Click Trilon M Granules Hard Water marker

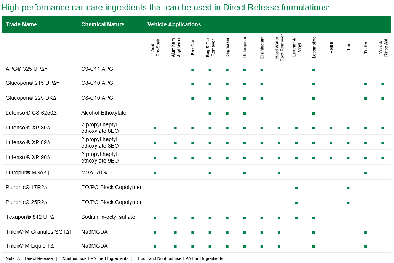click(x=279, y=233)
